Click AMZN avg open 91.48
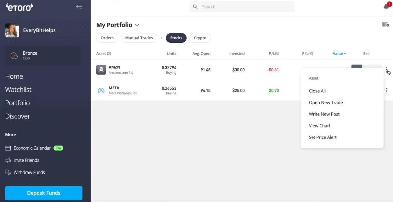The width and height of the screenshot is (393, 202). (x=205, y=70)
